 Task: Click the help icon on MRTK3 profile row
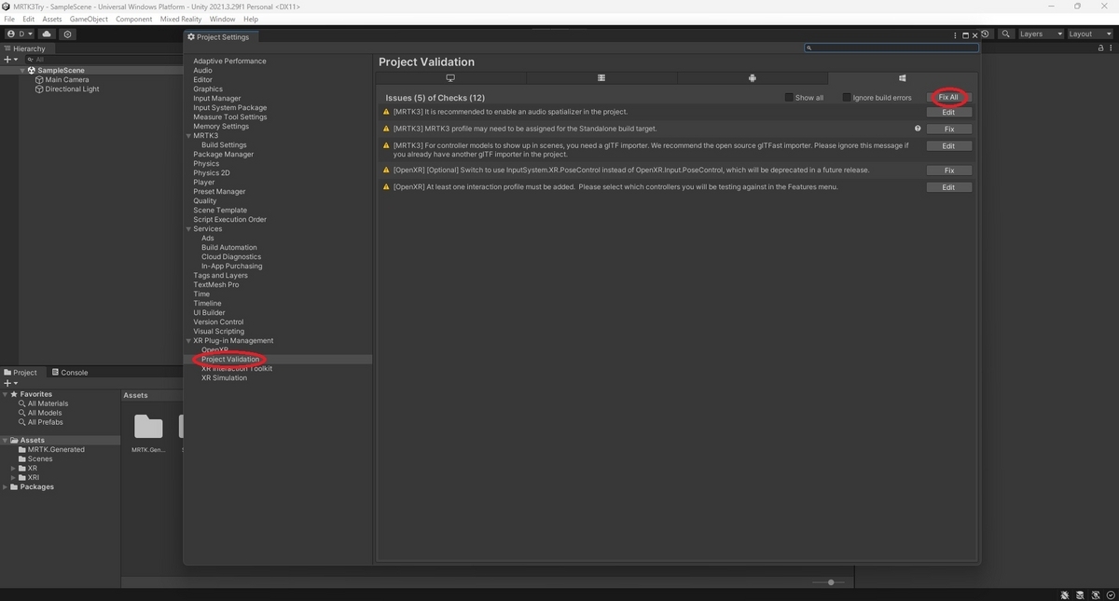[x=918, y=129]
